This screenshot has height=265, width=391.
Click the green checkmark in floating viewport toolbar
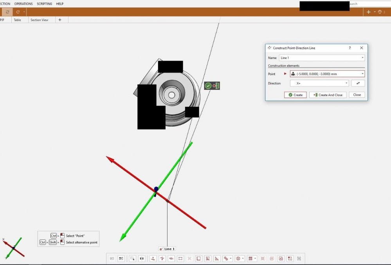[x=208, y=86]
